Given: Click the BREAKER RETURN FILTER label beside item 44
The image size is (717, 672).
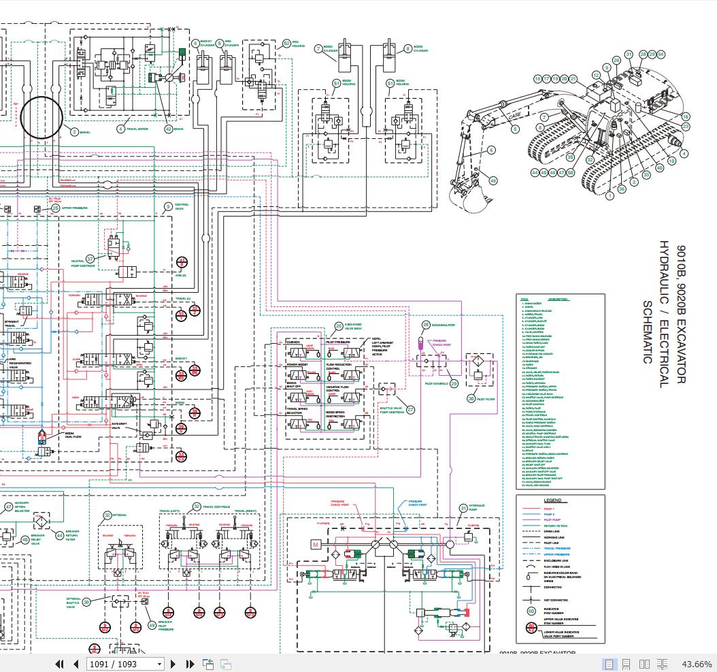Looking at the screenshot, I should (72, 536).
